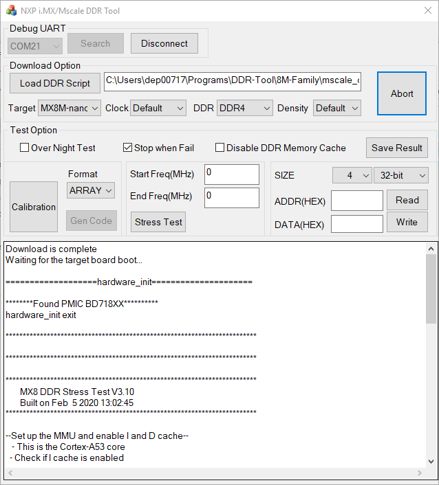Click the Write button
The width and height of the screenshot is (439, 485).
pos(407,222)
